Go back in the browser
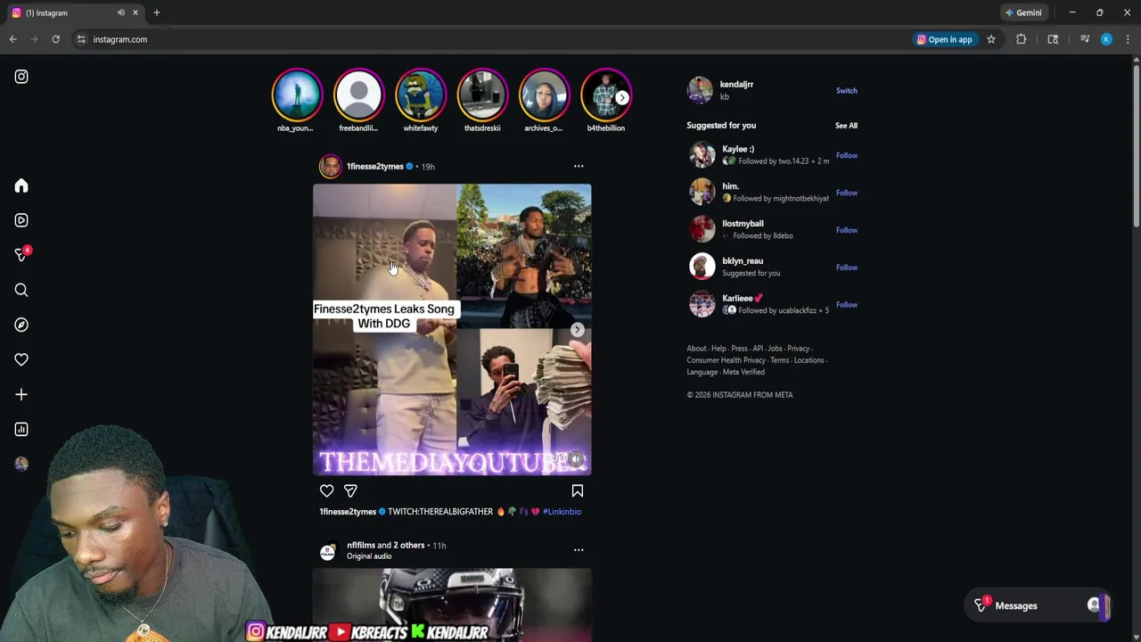The height and width of the screenshot is (642, 1141). [12, 39]
